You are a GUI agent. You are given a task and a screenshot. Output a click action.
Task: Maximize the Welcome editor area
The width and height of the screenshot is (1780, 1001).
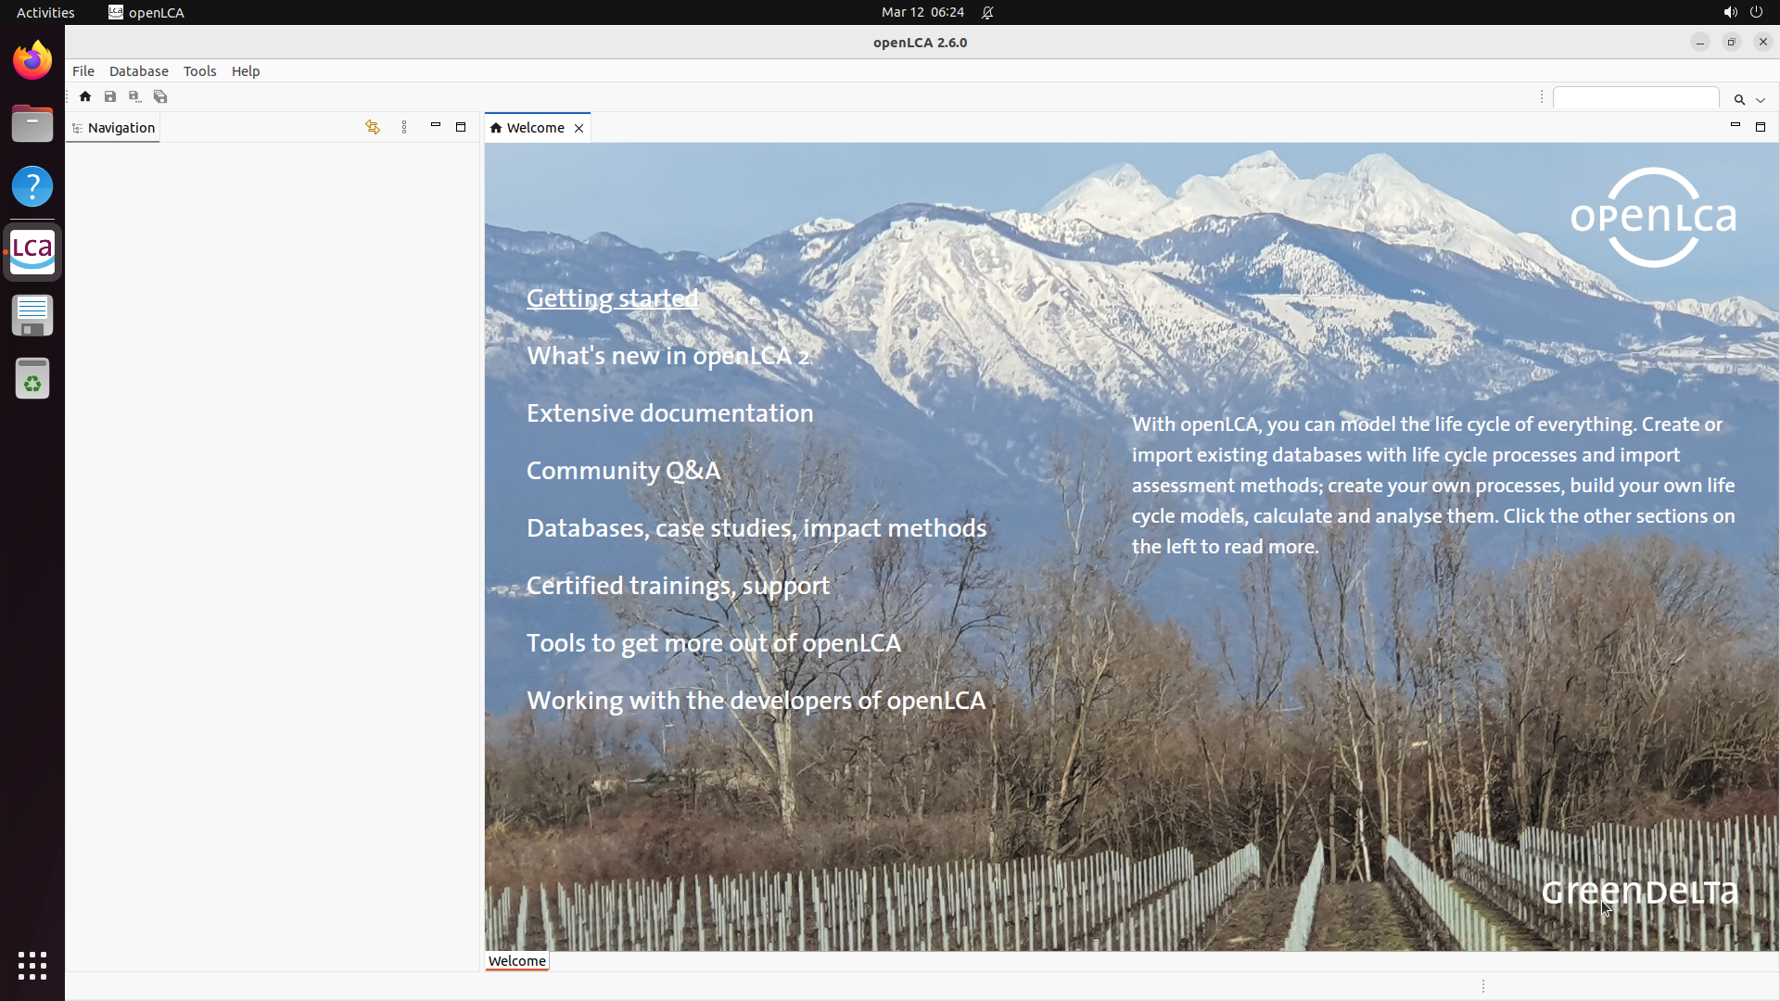1761,127
